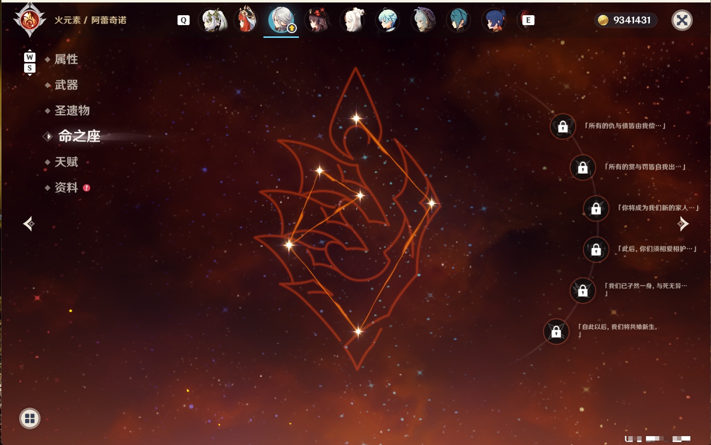Click the Mora balance 9341431

[x=632, y=20]
